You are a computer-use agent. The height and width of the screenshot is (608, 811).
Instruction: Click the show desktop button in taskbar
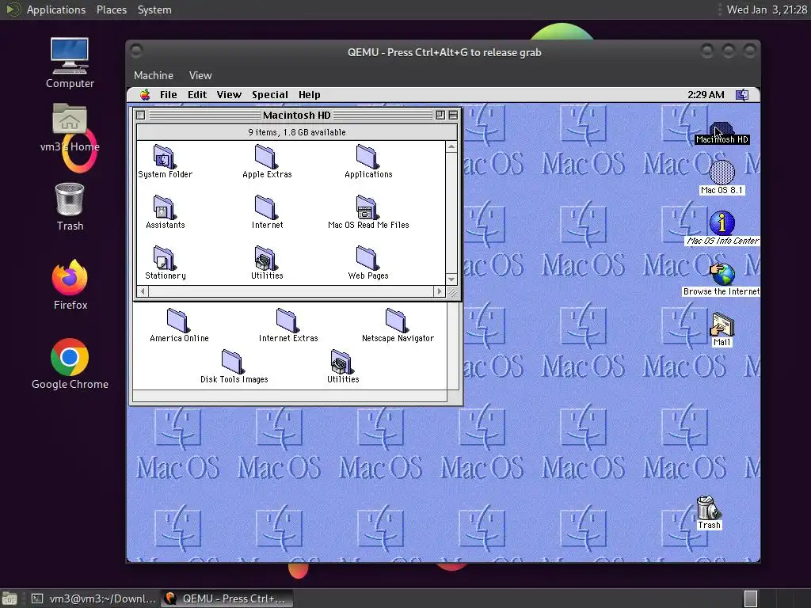pos(9,598)
